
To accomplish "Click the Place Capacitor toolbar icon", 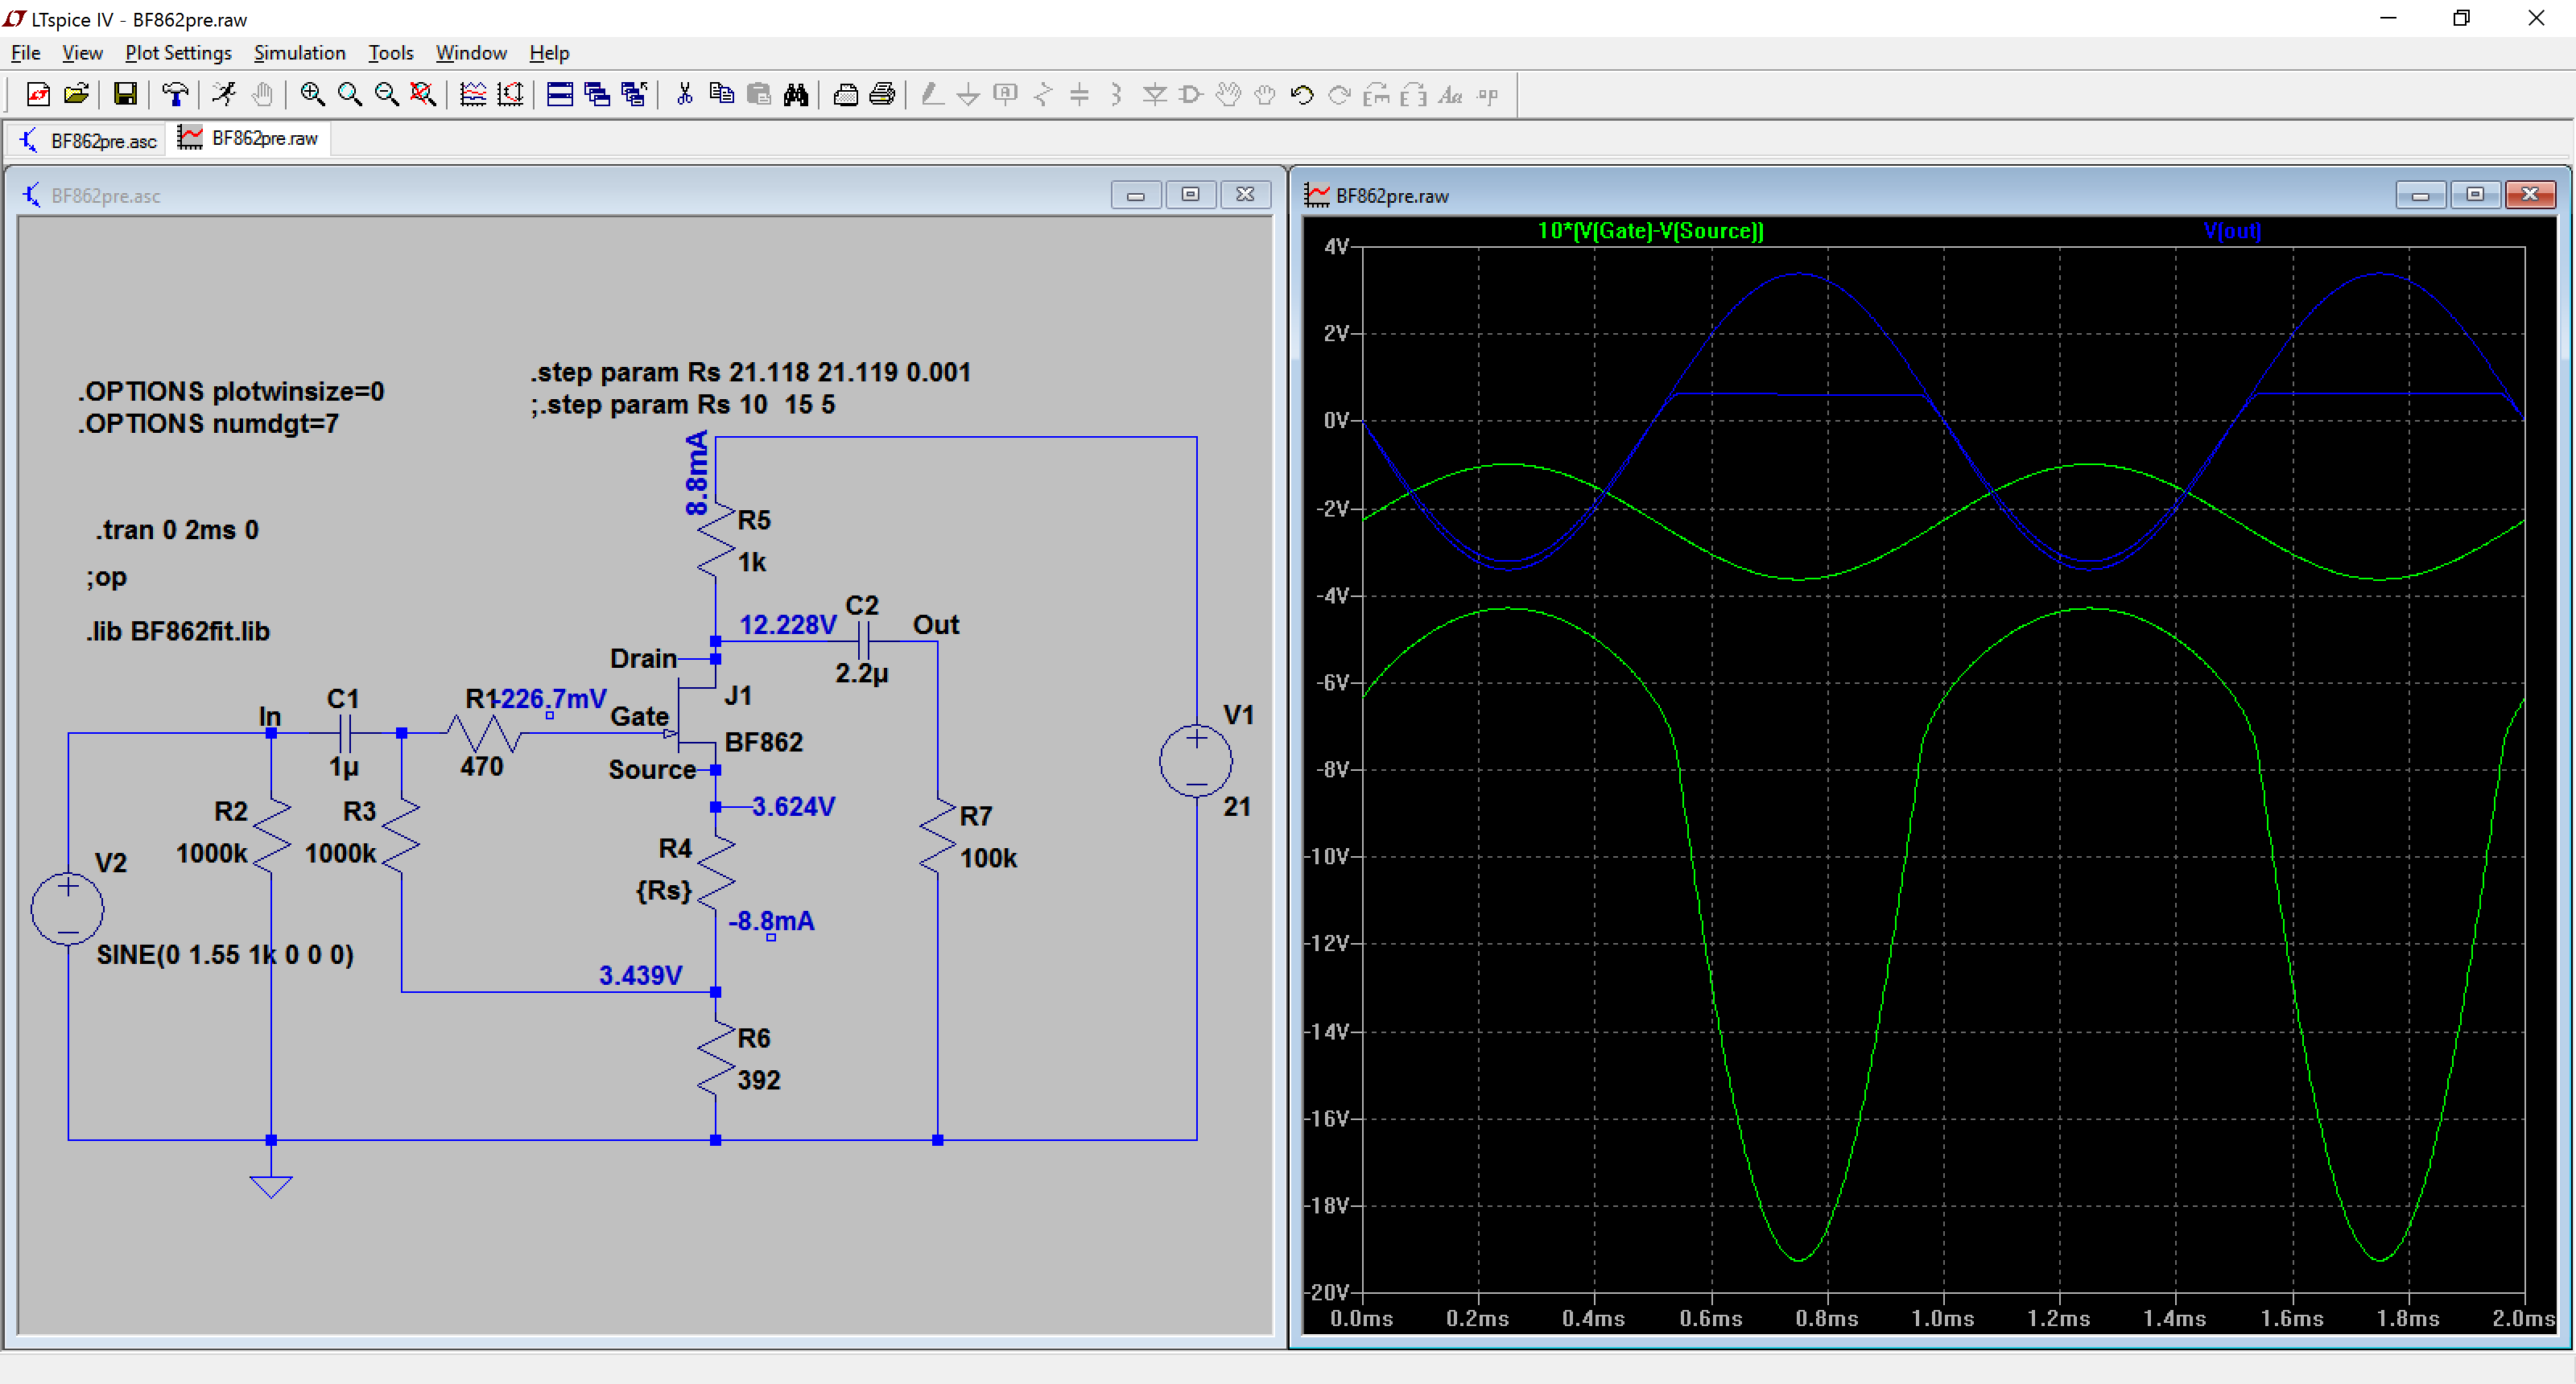I will click(1080, 95).
